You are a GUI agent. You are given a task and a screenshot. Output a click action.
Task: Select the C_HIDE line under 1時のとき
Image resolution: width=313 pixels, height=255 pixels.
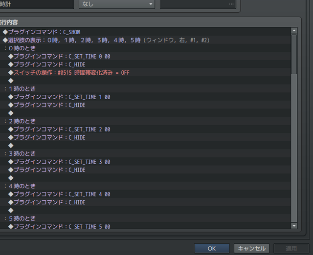(x=145, y=105)
